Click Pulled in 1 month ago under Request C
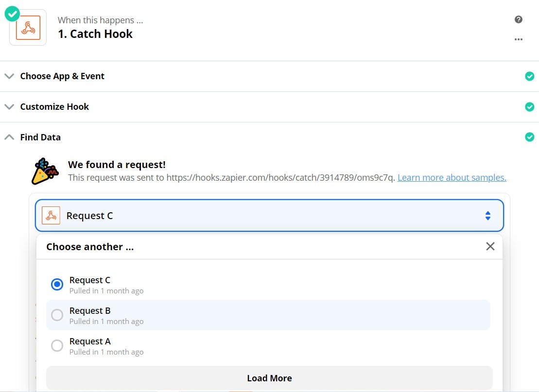Viewport: 539px width, 392px height. 106,291
